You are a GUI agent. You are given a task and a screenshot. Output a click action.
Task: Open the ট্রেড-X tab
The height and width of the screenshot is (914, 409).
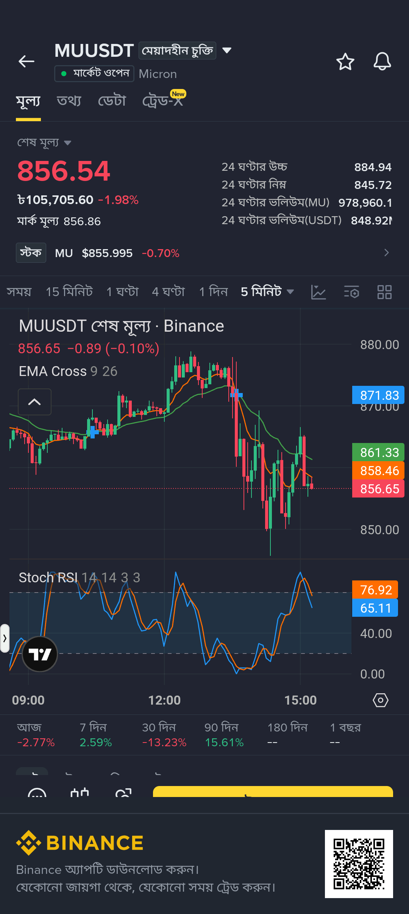pyautogui.click(x=163, y=100)
